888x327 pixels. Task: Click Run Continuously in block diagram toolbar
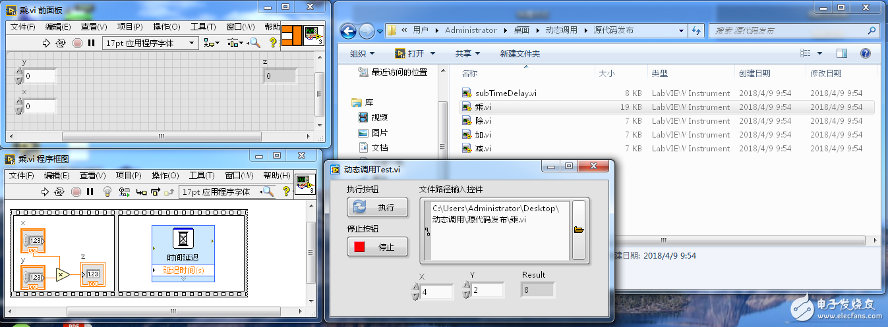61,192
